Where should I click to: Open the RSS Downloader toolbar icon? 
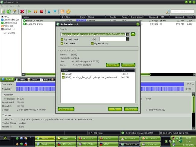tap(62, 11)
